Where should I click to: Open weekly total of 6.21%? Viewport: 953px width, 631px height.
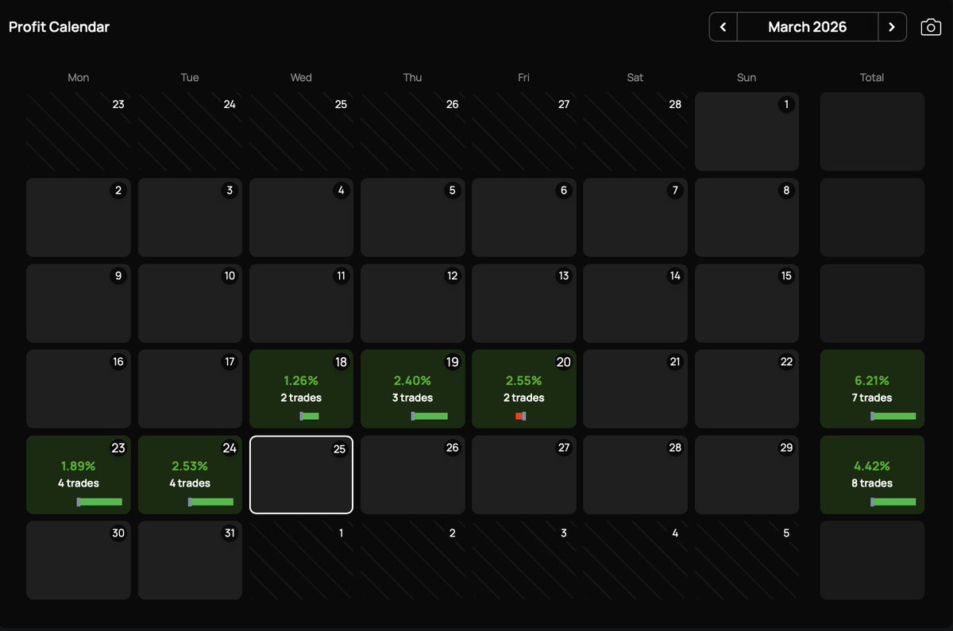[x=872, y=389]
